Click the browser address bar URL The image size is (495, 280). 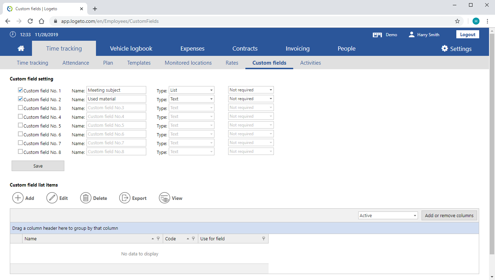(x=110, y=21)
